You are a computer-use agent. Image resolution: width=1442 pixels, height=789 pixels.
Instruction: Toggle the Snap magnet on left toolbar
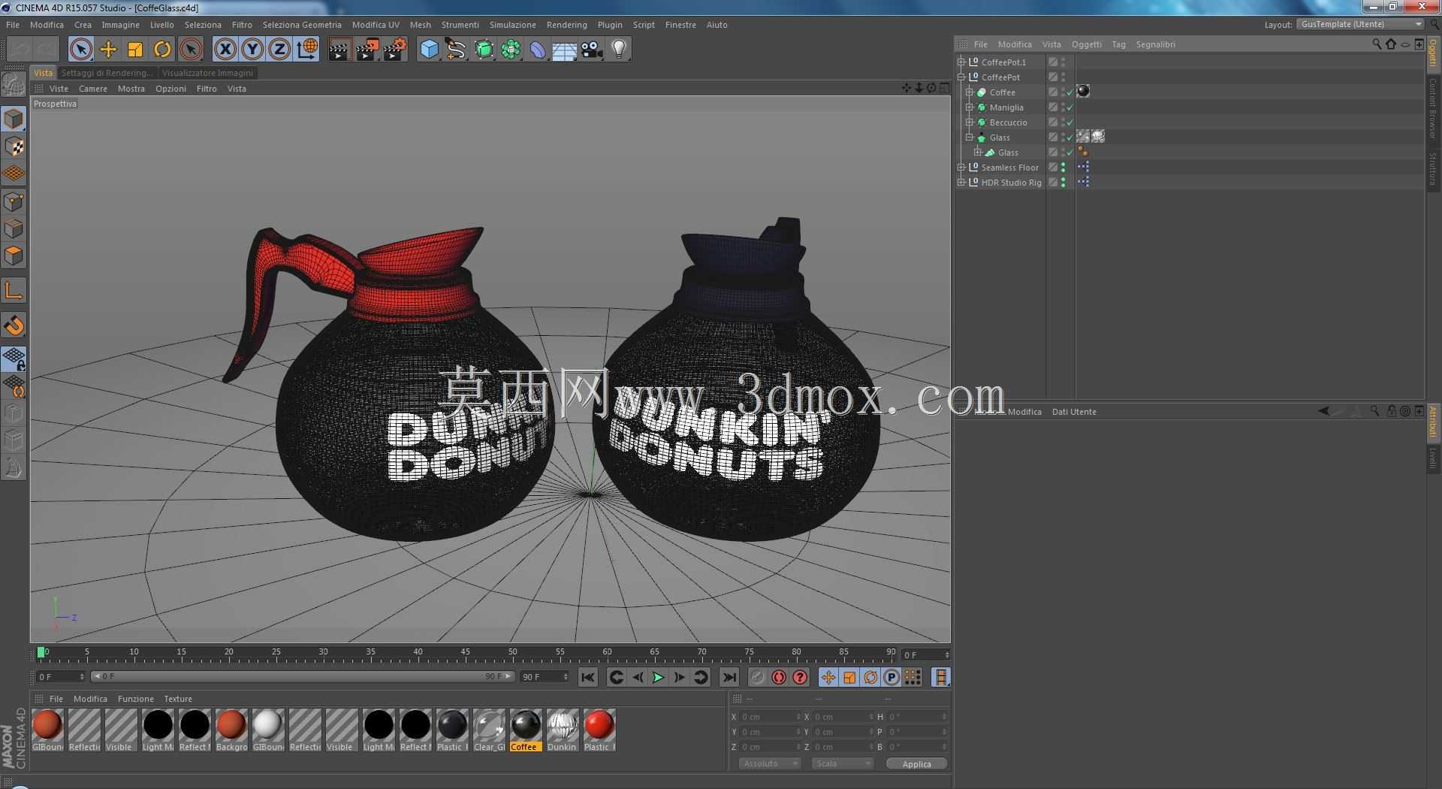click(14, 325)
